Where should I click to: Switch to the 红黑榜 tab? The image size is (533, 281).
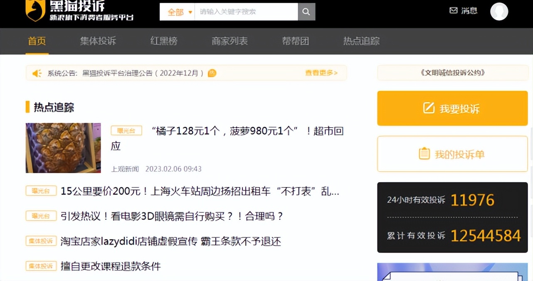pyautogui.click(x=163, y=41)
